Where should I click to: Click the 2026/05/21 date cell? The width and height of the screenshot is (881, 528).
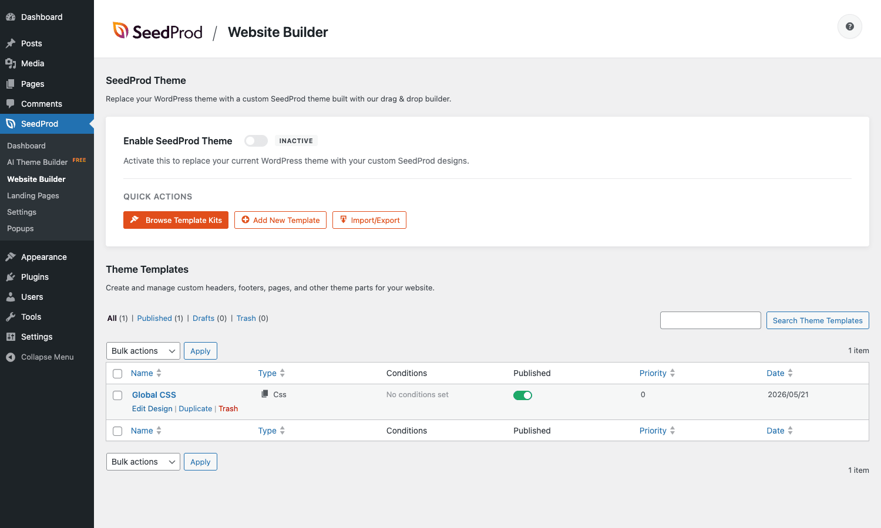pyautogui.click(x=788, y=394)
